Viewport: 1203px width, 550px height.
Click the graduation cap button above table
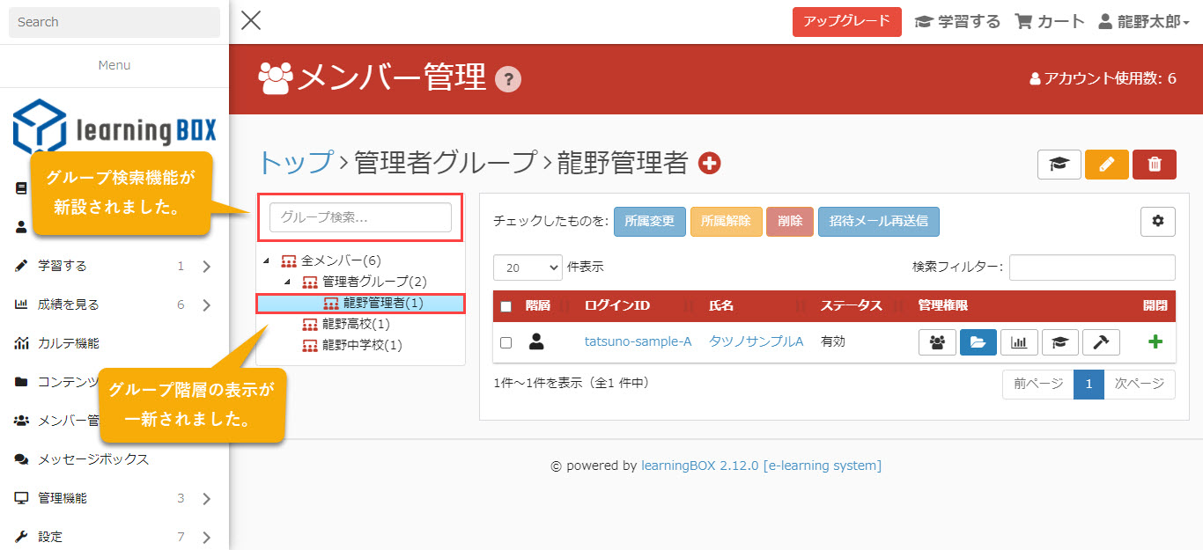point(1059,165)
